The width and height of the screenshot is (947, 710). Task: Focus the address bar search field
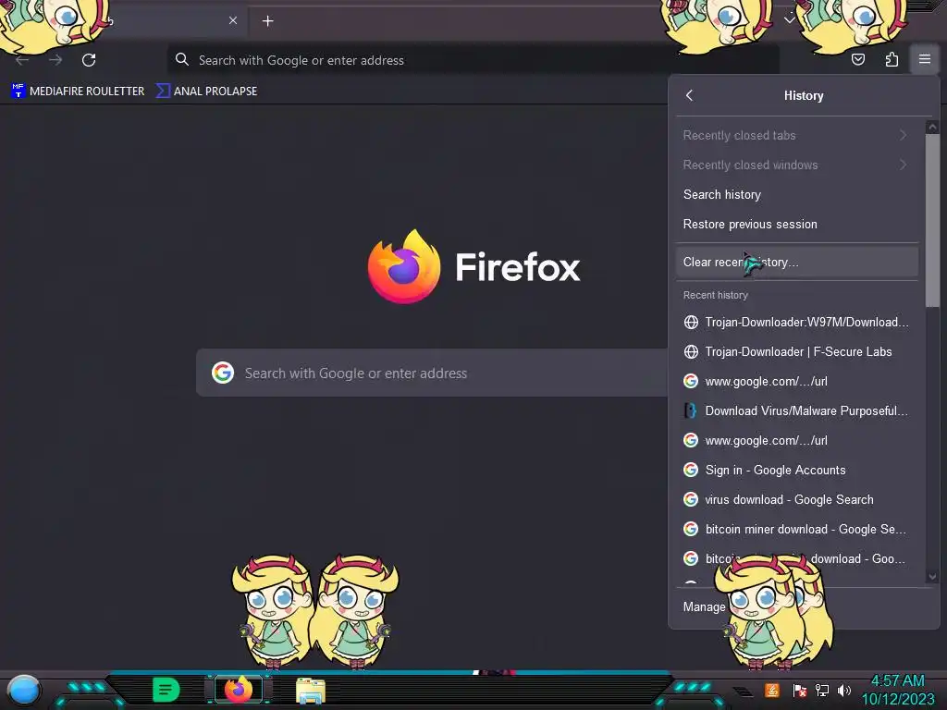[473, 60]
